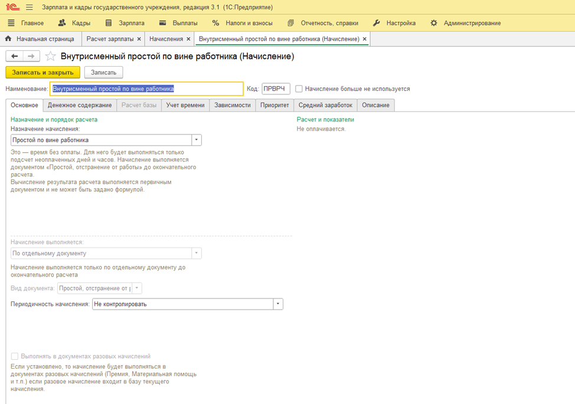Select the Денежное содержание tab

click(x=80, y=105)
